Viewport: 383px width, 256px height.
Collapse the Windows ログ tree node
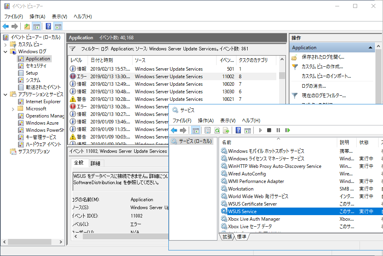[5, 52]
